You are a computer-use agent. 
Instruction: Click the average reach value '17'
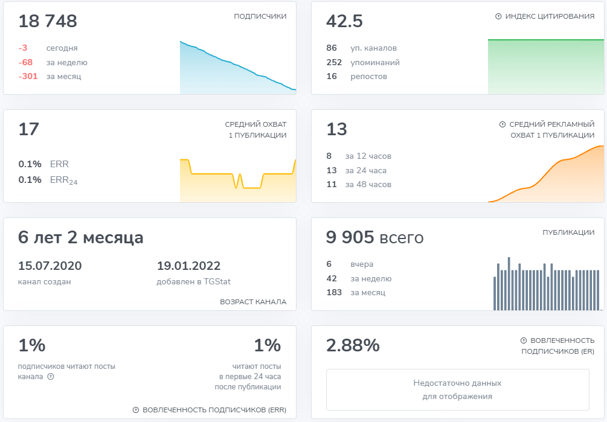pyautogui.click(x=28, y=129)
